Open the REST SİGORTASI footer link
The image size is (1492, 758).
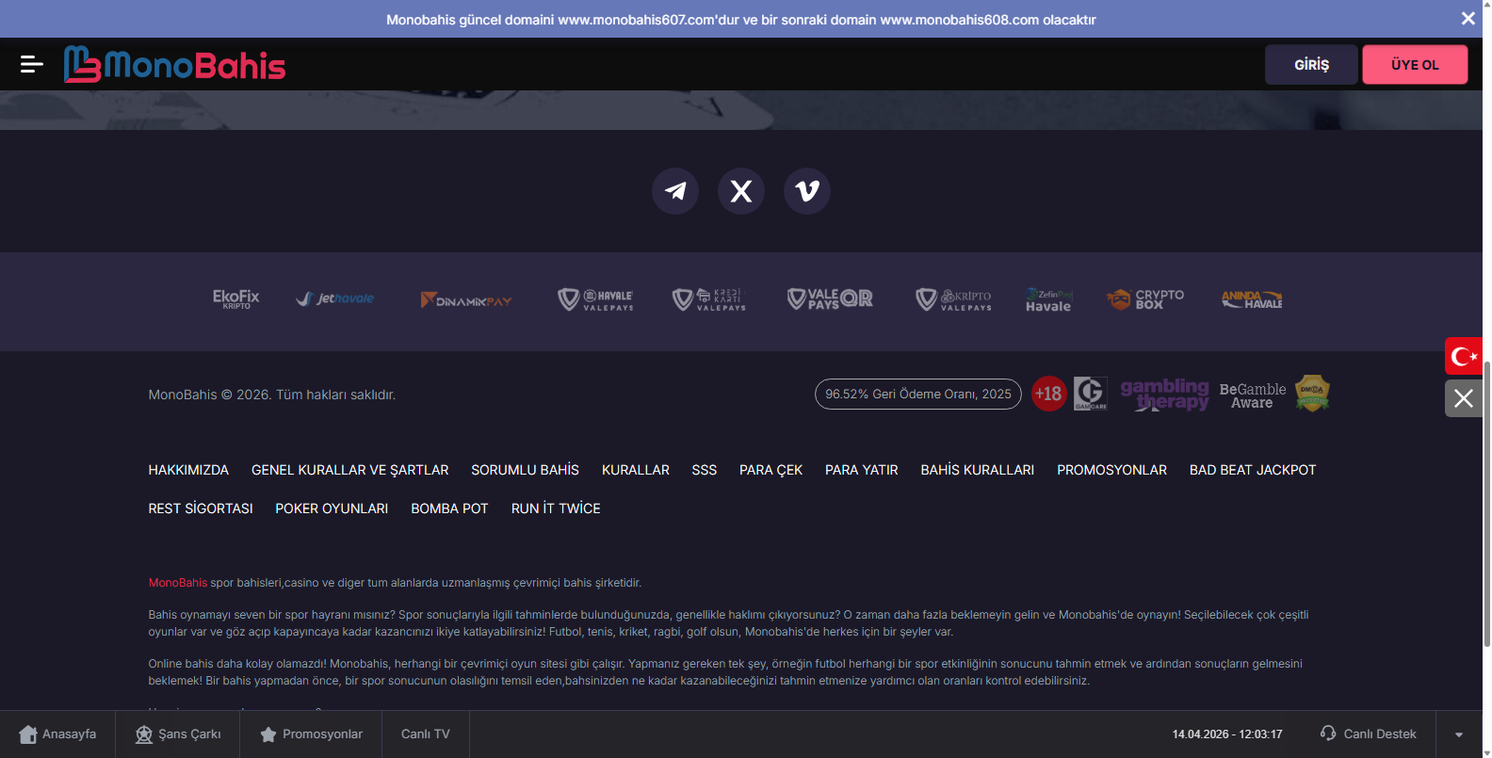pyautogui.click(x=201, y=508)
